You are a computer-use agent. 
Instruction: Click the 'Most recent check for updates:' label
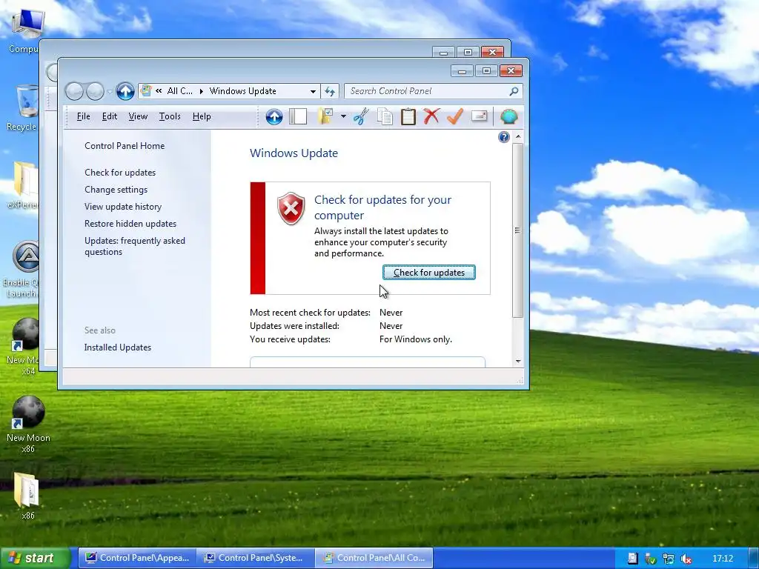(310, 313)
